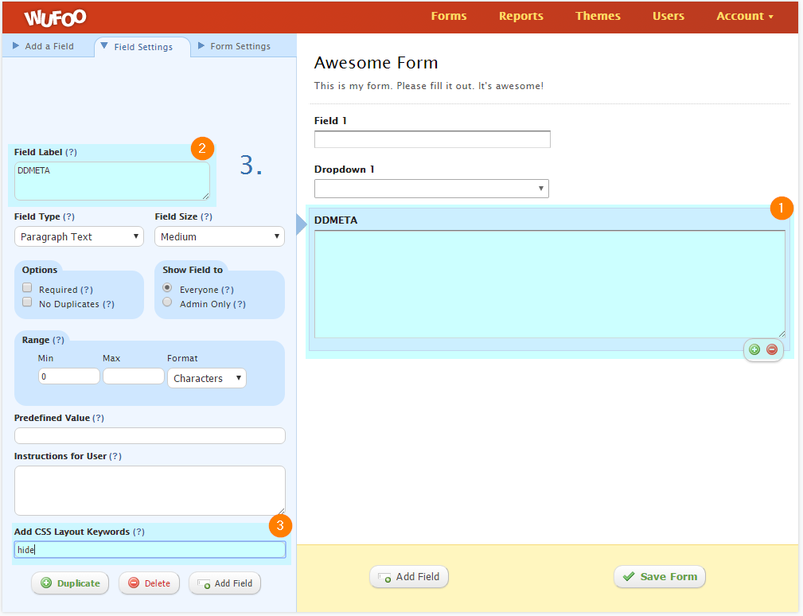Click the Field 1 text input in preview

(432, 139)
